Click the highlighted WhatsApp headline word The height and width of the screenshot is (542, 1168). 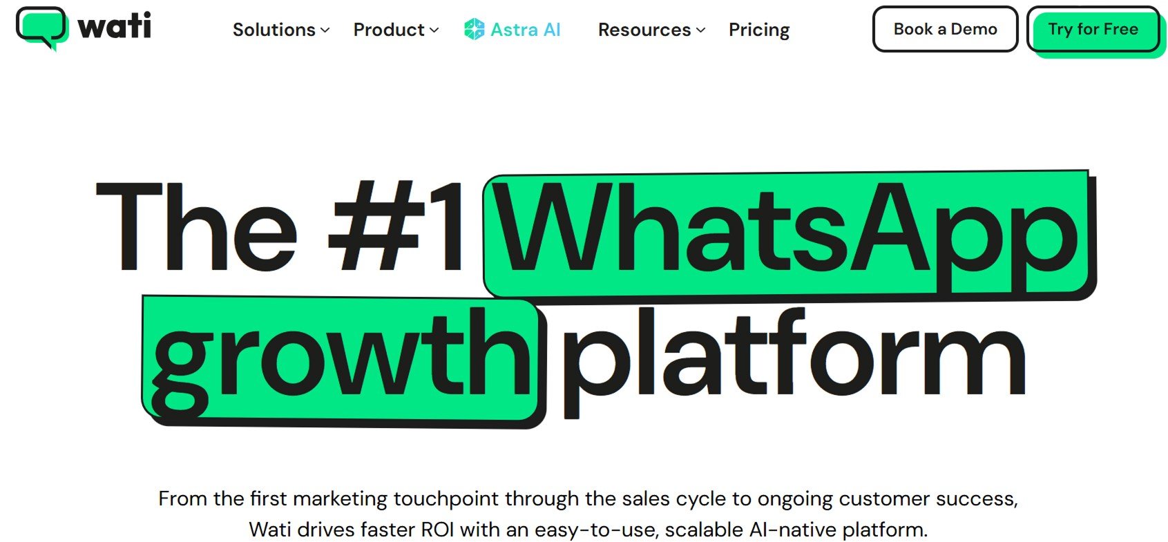[x=787, y=231]
